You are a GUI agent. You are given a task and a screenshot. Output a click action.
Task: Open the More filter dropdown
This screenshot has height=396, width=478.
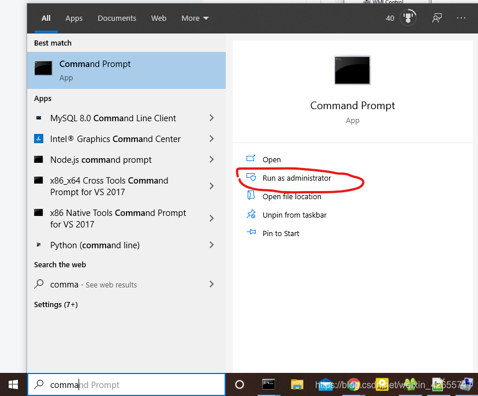(x=195, y=18)
